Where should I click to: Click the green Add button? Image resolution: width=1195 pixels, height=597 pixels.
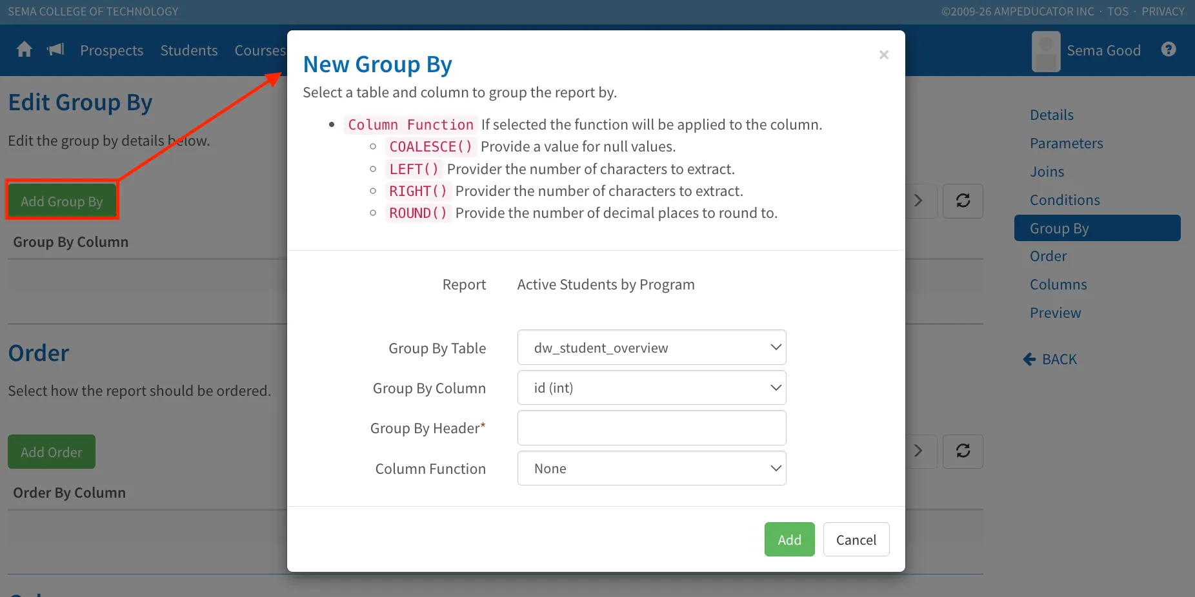tap(789, 539)
